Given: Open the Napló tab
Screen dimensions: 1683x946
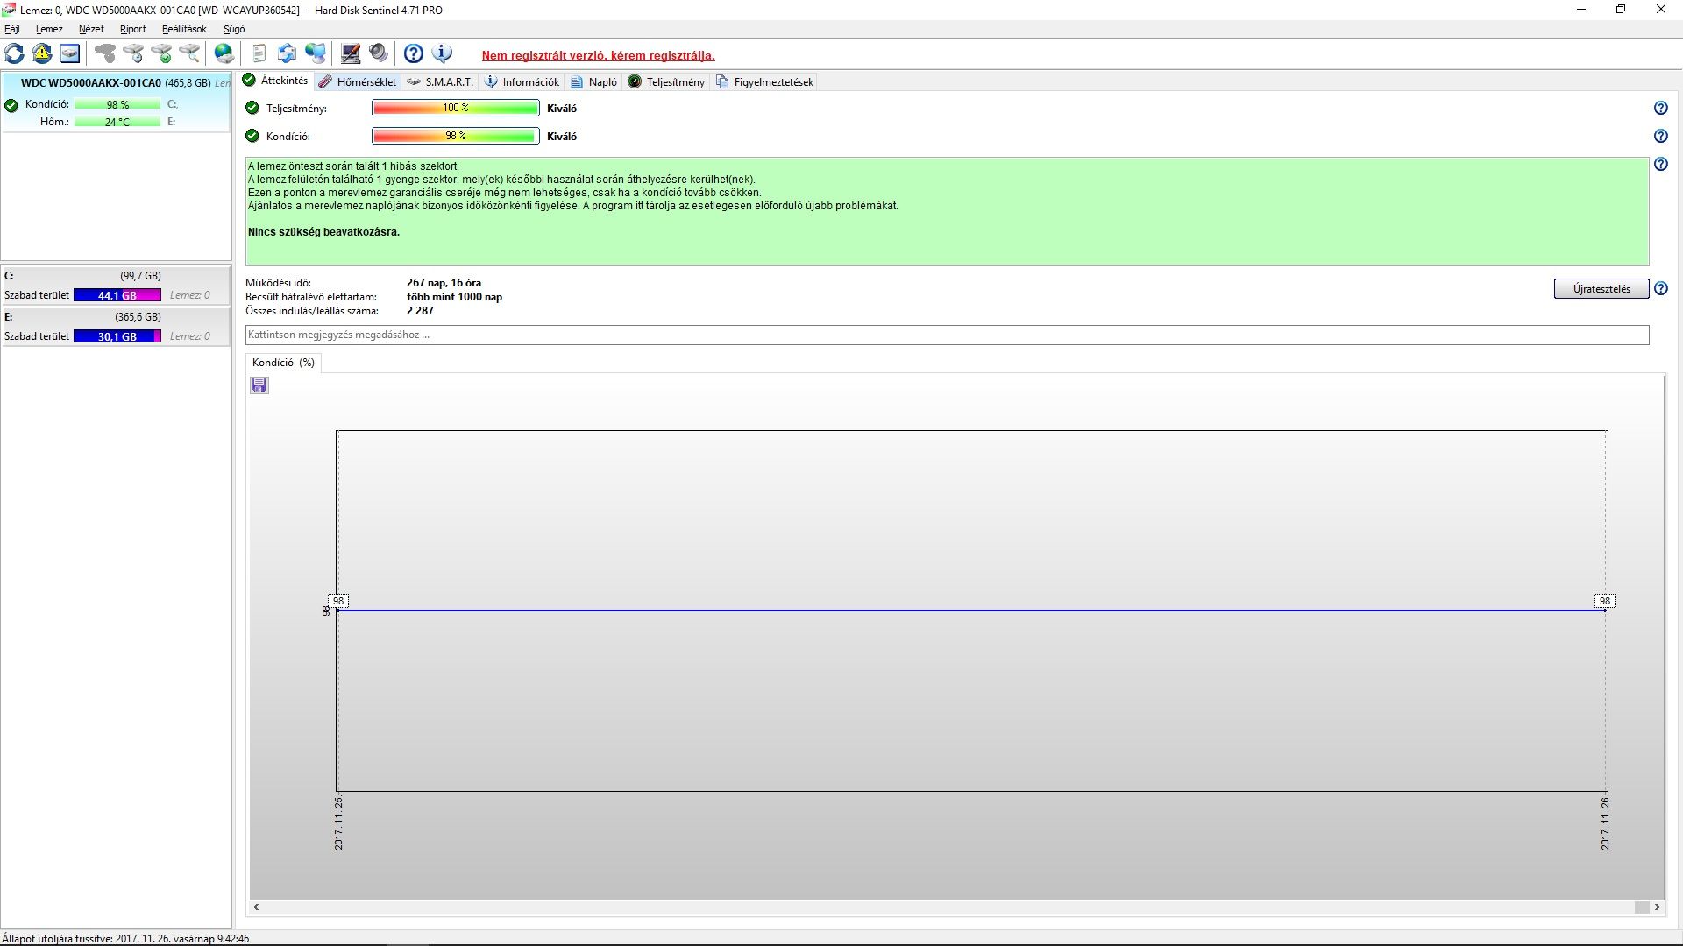Looking at the screenshot, I should (594, 81).
